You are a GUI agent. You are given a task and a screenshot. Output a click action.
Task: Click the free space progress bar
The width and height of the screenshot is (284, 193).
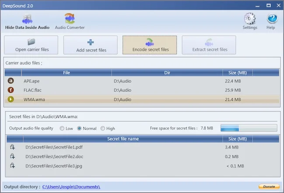pos(249,128)
